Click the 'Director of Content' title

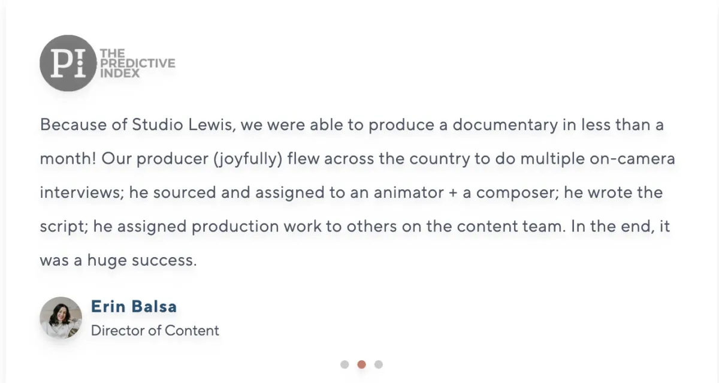click(x=155, y=330)
